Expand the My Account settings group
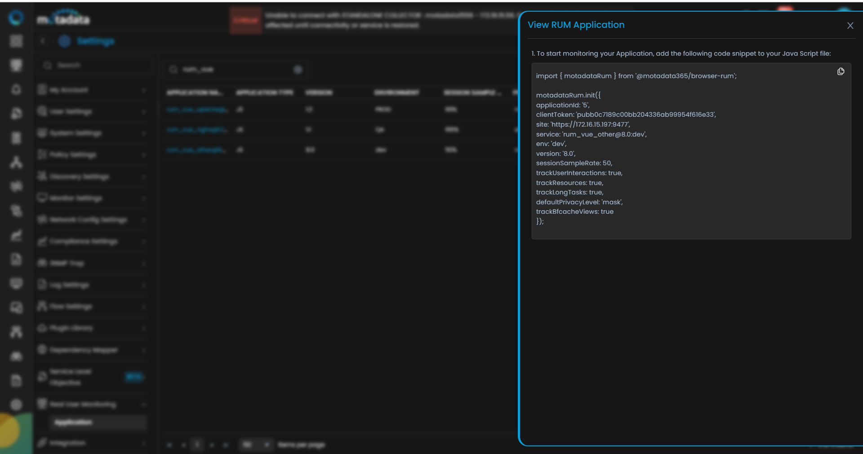The width and height of the screenshot is (863, 454). [92, 90]
